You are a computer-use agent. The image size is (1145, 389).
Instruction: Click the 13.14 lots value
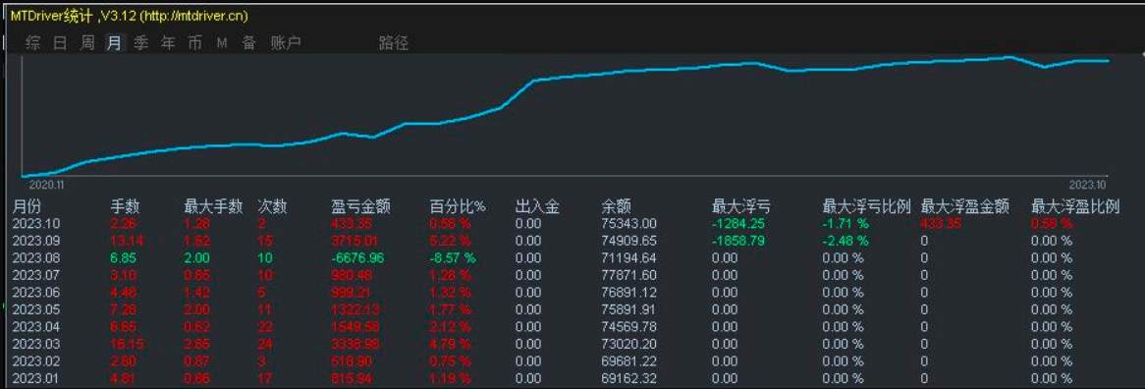(x=126, y=240)
